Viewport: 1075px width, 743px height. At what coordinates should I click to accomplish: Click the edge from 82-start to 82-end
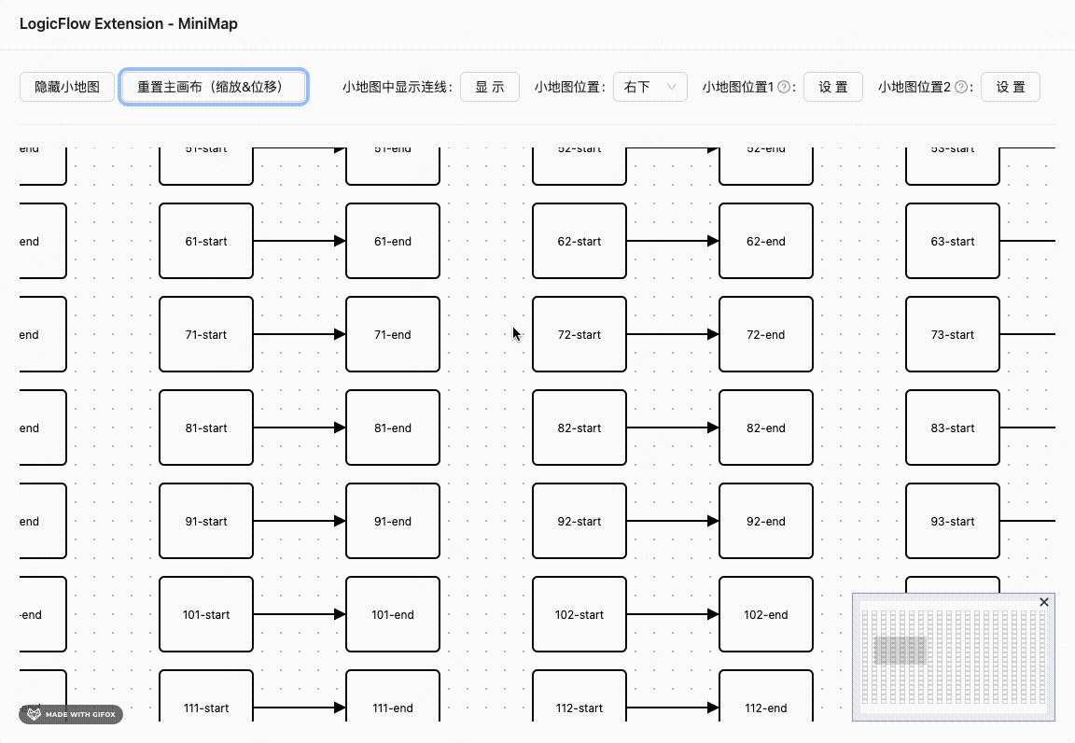(673, 428)
